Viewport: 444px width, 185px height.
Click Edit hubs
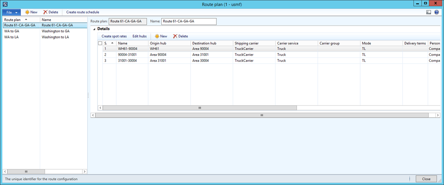pyautogui.click(x=139, y=36)
